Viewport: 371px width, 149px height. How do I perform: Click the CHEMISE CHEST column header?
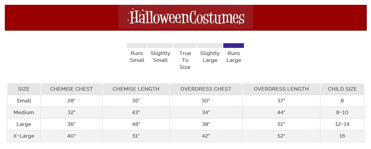[x=71, y=89]
